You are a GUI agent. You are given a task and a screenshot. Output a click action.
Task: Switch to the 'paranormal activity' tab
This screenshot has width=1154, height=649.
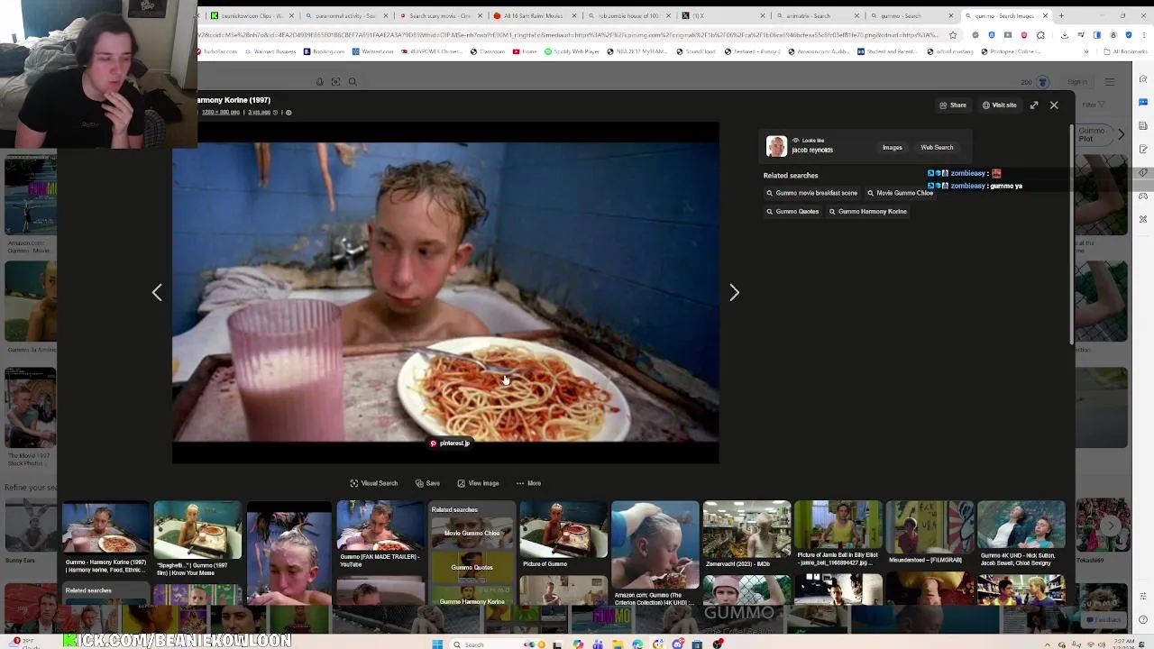click(346, 15)
